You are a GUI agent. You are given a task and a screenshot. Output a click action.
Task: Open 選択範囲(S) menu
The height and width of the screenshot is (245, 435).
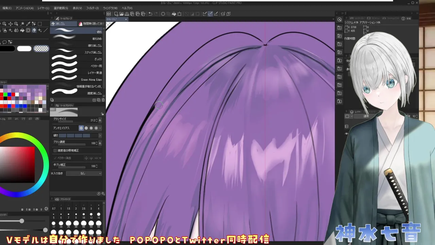(60, 8)
